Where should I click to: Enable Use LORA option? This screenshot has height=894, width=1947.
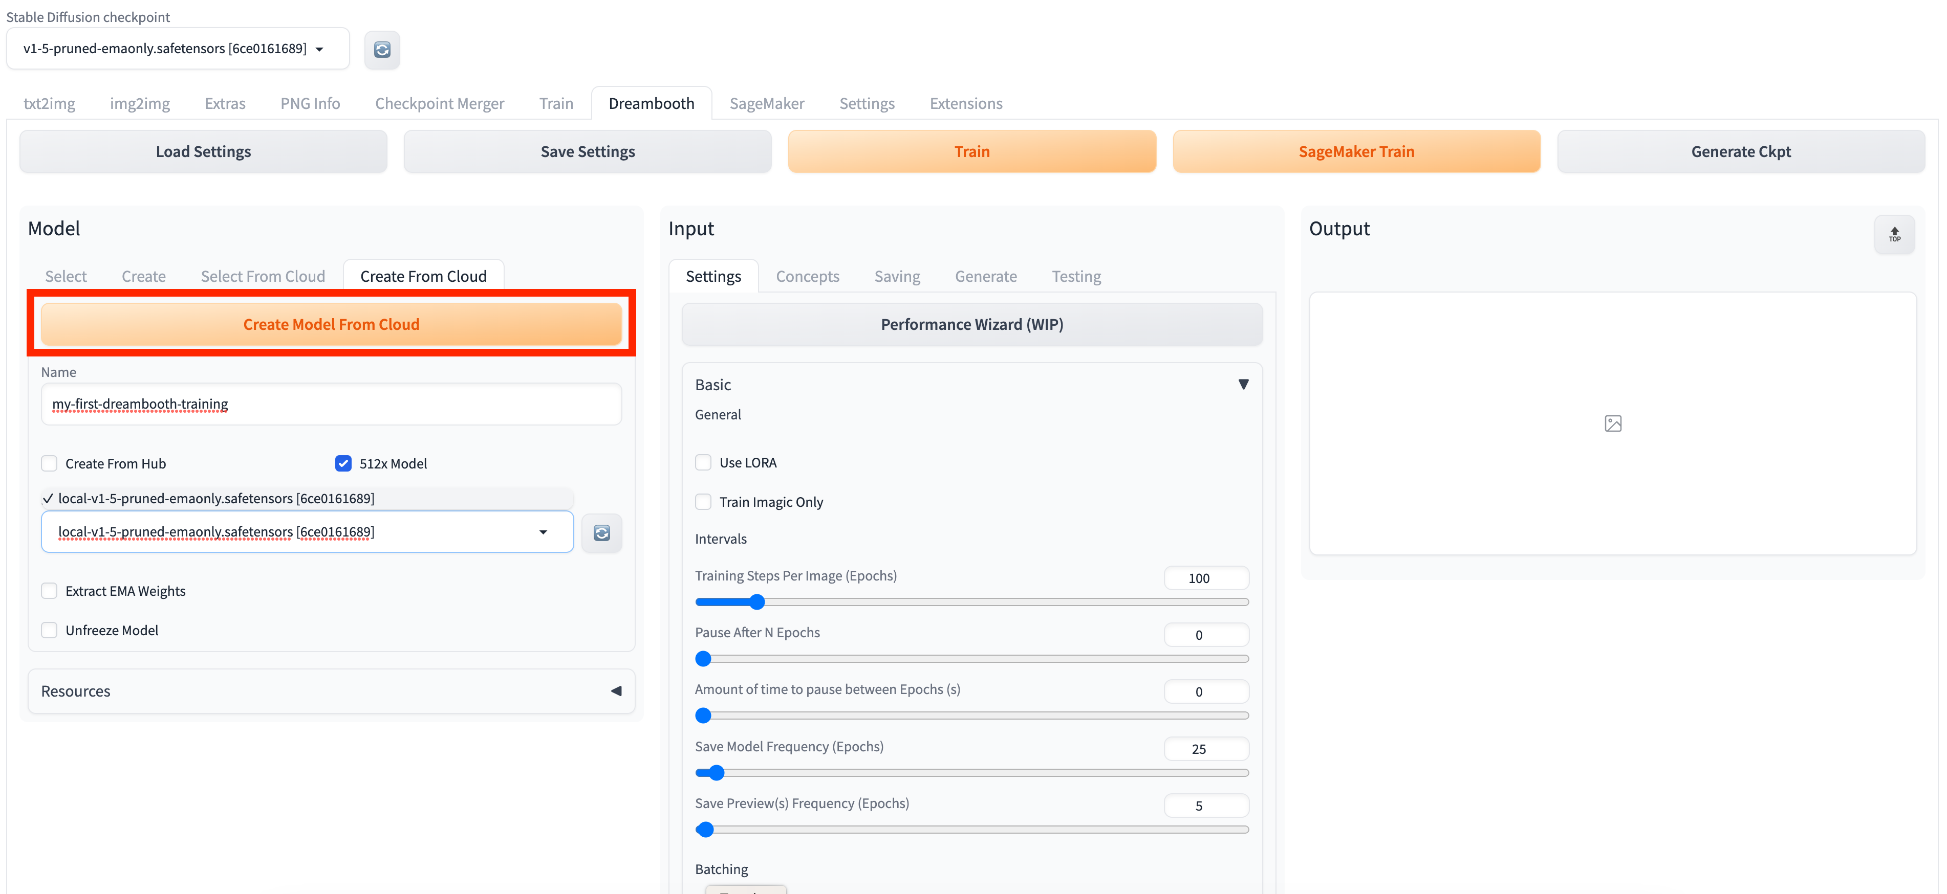tap(703, 463)
